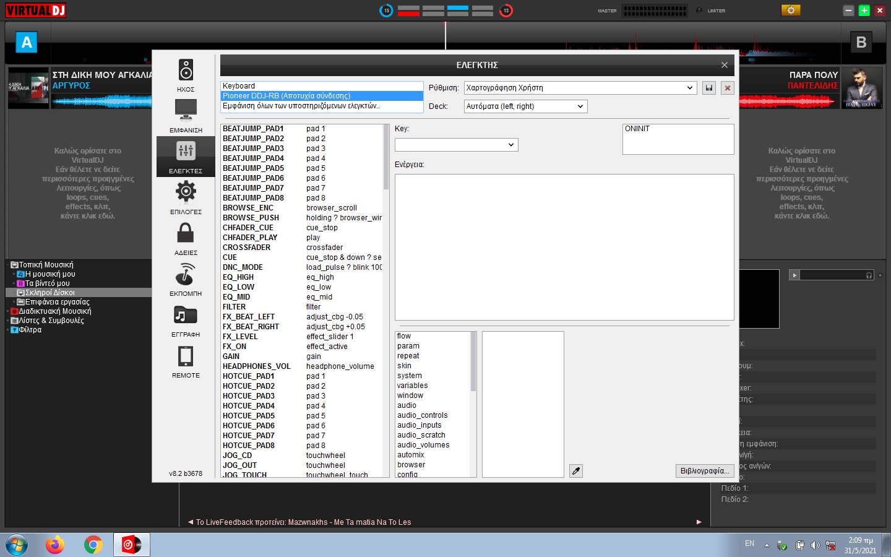Open the Windows Start menu
The height and width of the screenshot is (557, 891).
coord(17,545)
